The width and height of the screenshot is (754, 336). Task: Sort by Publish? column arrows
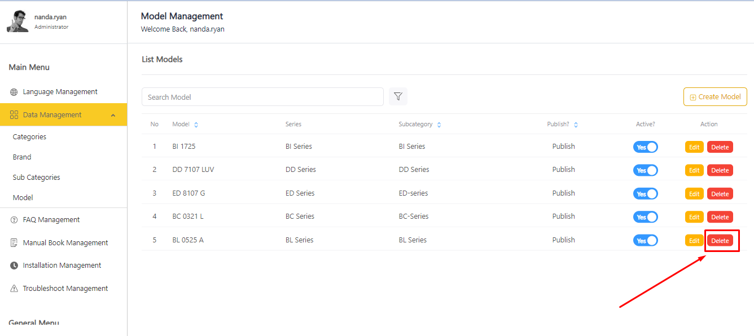pyautogui.click(x=576, y=125)
